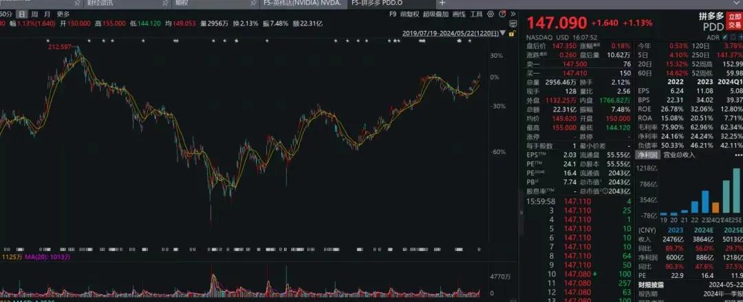Switch to 财经资讯 tab
Viewport: 743px width, 302px height.
pos(101,3)
